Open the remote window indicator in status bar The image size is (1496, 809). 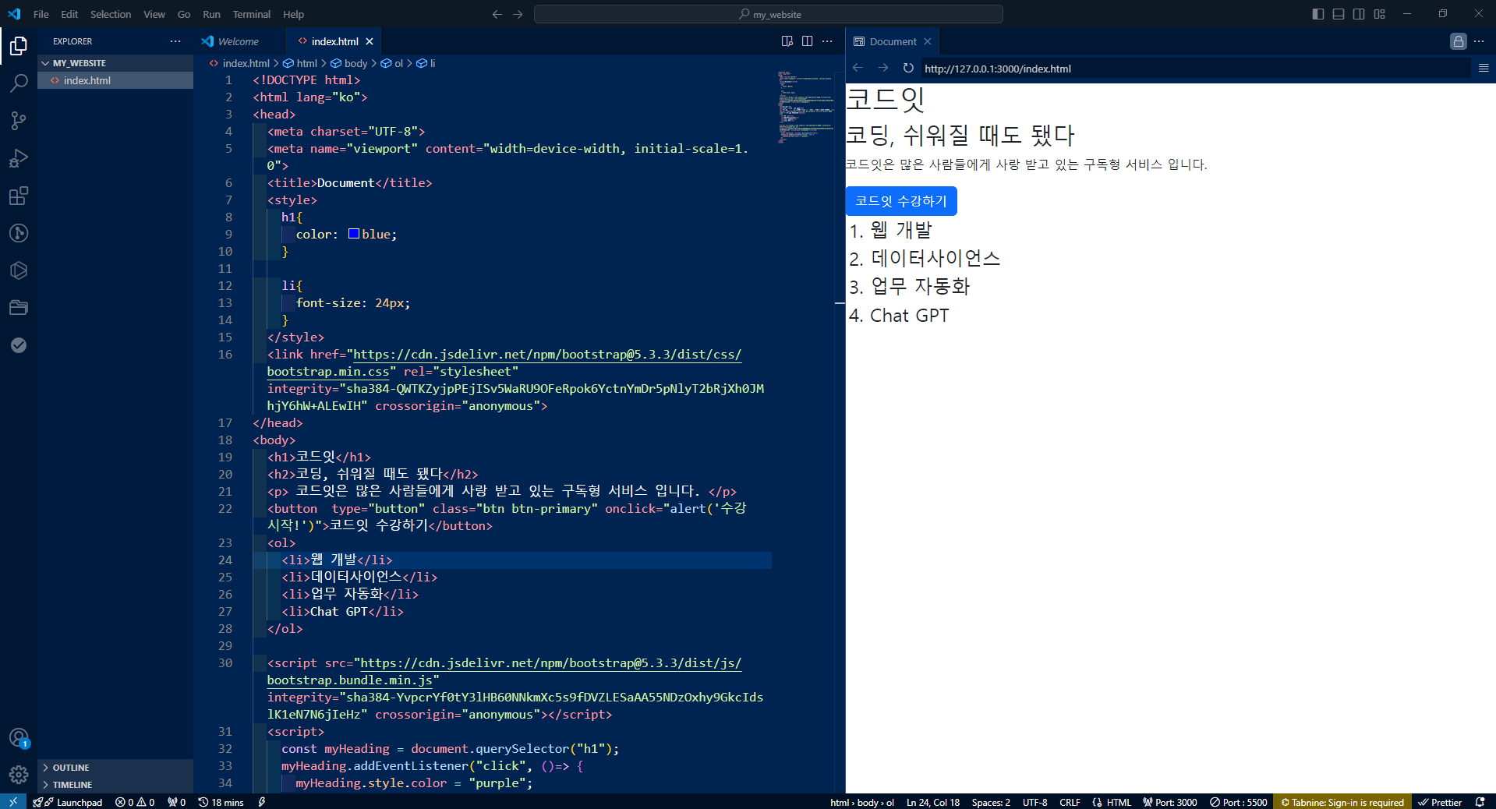[12, 802]
